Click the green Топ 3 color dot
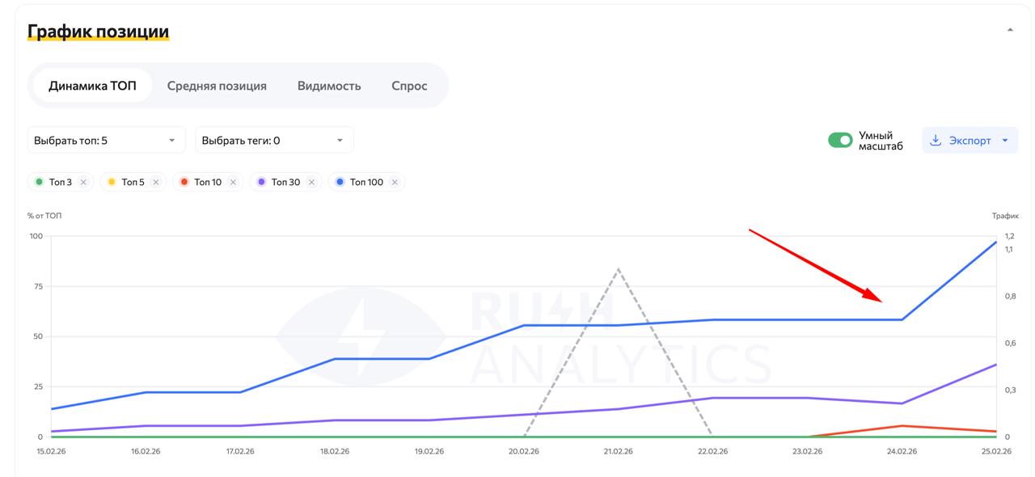 [x=38, y=182]
